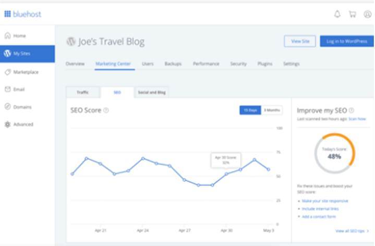The image size is (375, 246).
Task: Click the Scan Now link
Action: [x=357, y=119]
